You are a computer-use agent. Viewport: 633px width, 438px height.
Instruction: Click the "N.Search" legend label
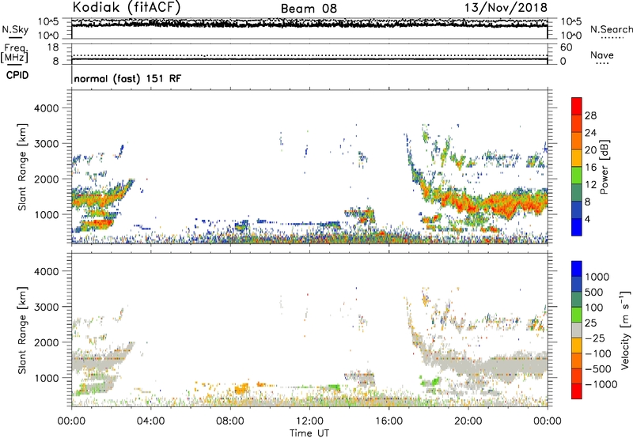click(611, 29)
